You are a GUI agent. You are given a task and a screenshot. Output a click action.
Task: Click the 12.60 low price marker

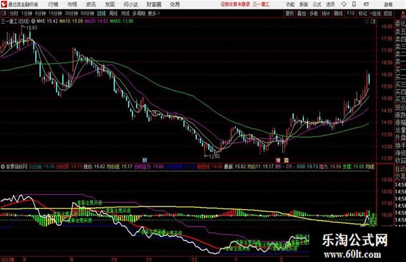pos(214,156)
